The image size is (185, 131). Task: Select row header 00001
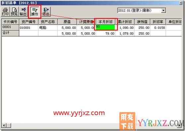(10, 28)
